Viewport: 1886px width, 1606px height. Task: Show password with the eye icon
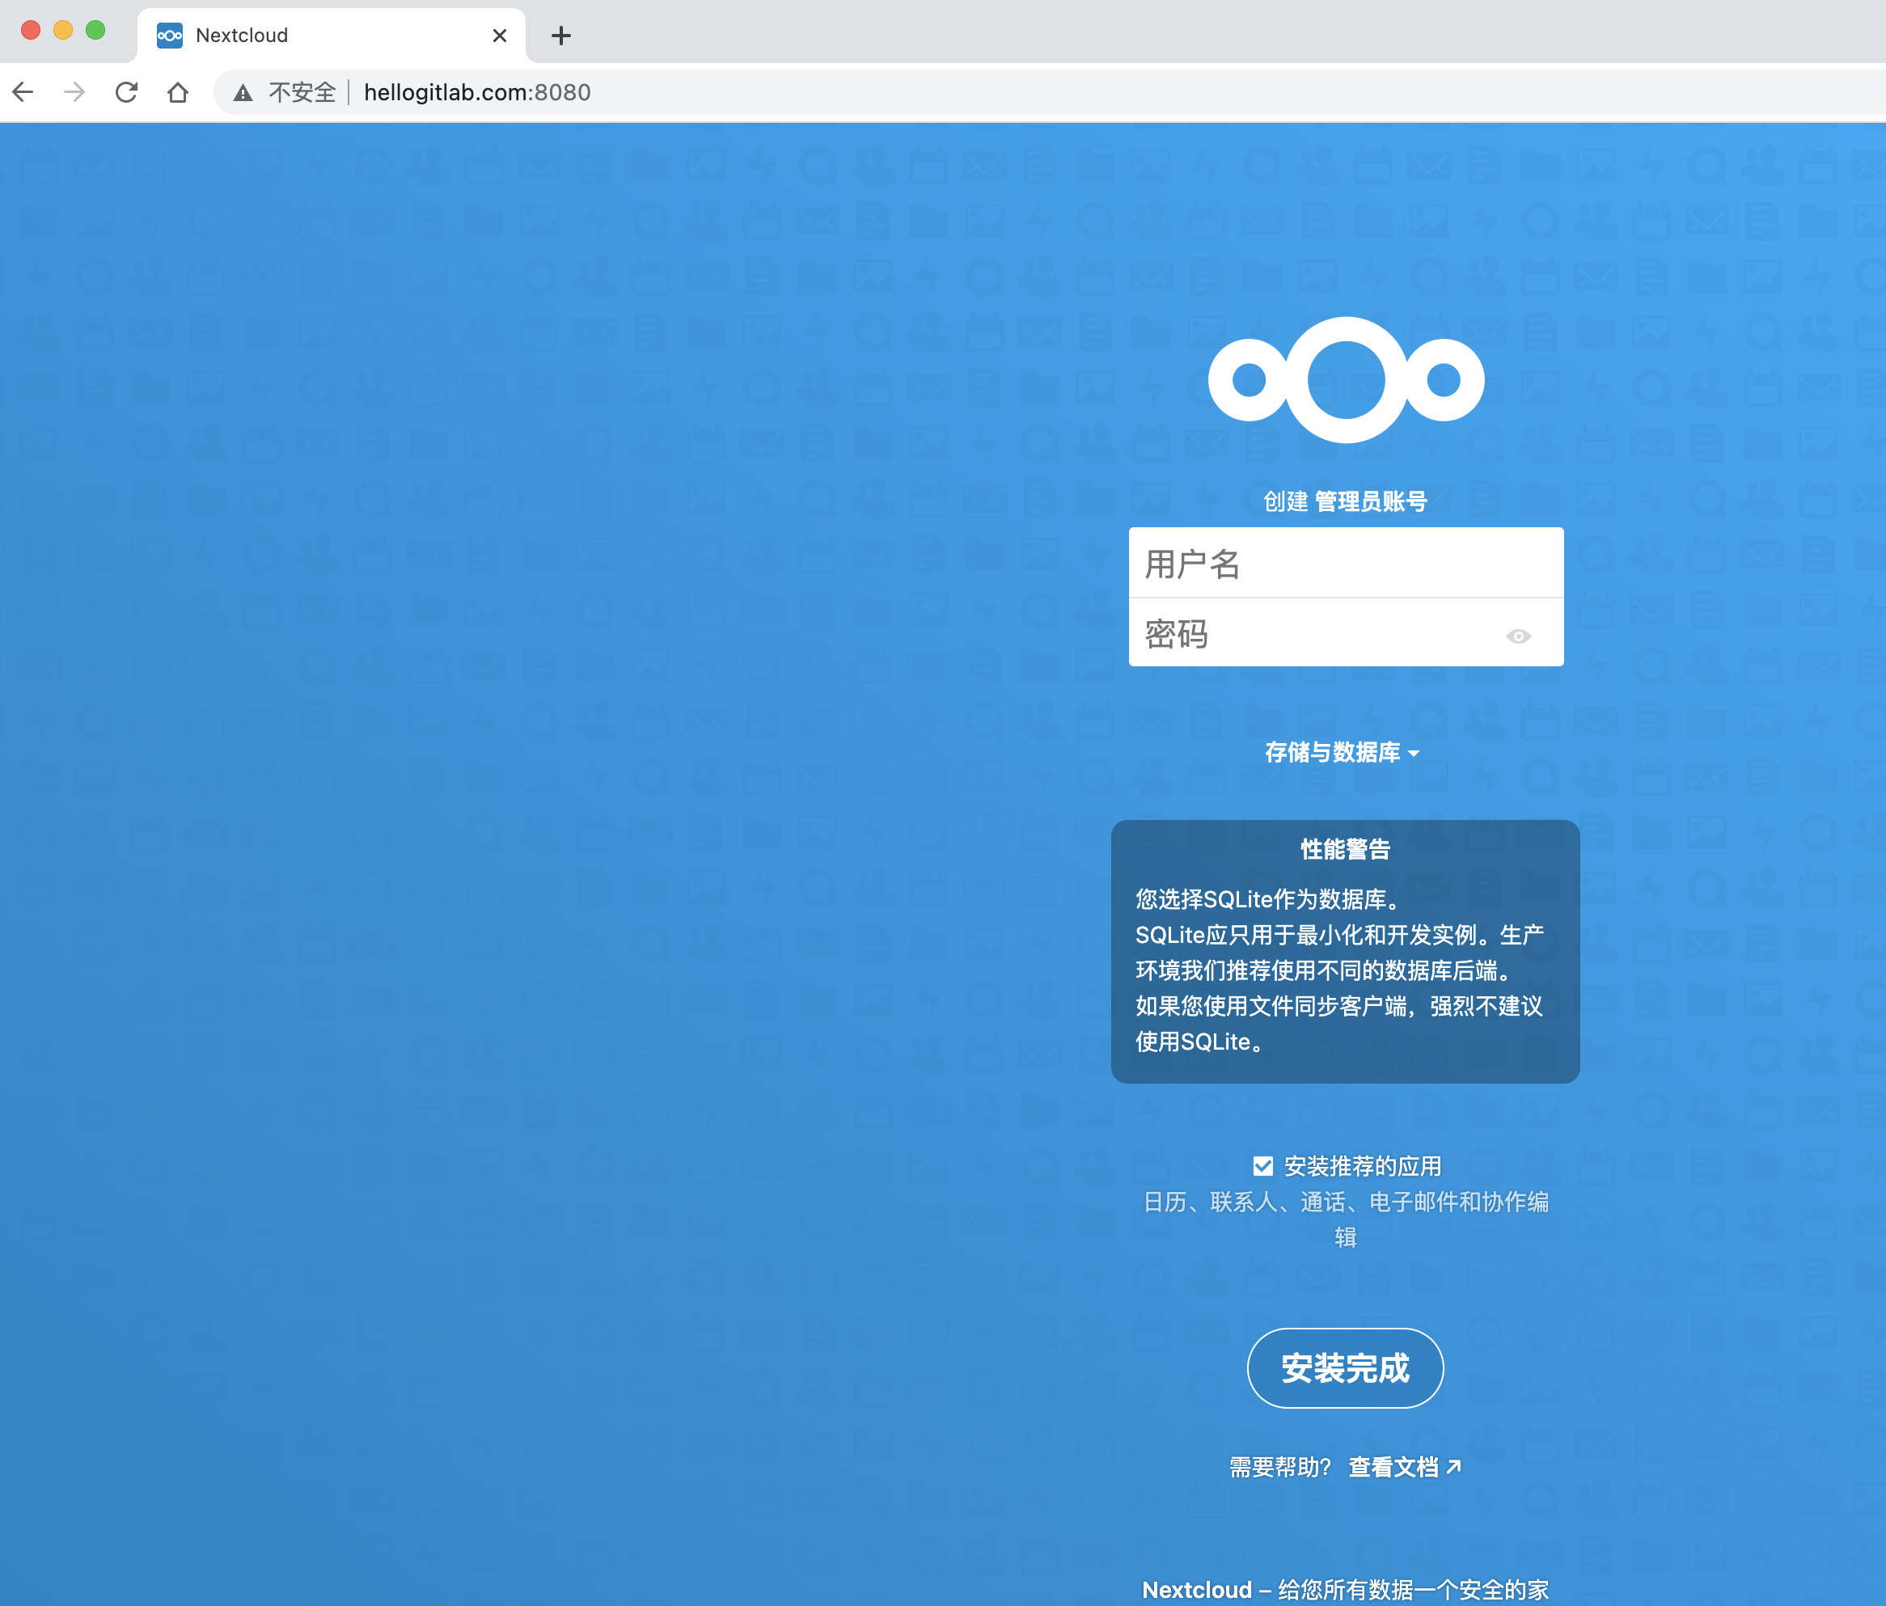(x=1518, y=636)
